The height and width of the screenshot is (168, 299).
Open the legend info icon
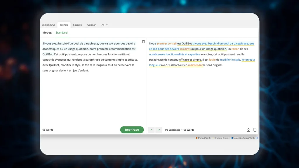(257, 138)
